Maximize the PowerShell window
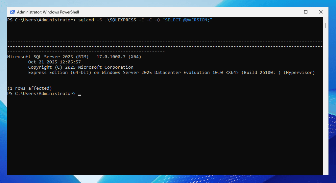This screenshot has width=336, height=183. click(x=306, y=12)
